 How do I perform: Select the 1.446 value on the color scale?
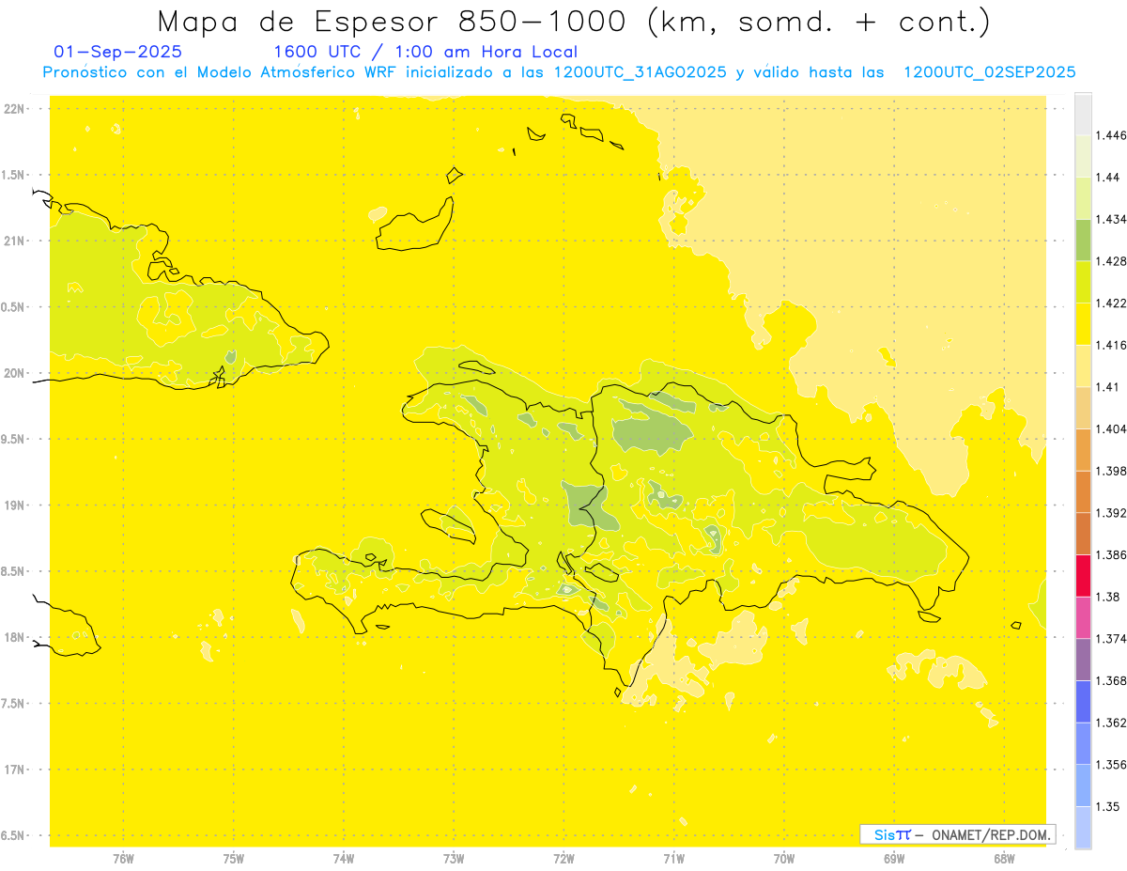click(x=1110, y=135)
